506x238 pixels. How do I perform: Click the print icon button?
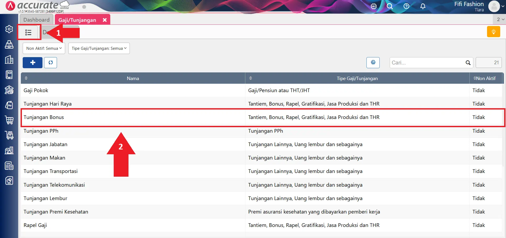coord(373,63)
